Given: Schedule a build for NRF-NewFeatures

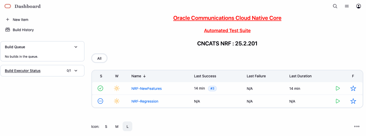Looking at the screenshot, I should [338, 88].
